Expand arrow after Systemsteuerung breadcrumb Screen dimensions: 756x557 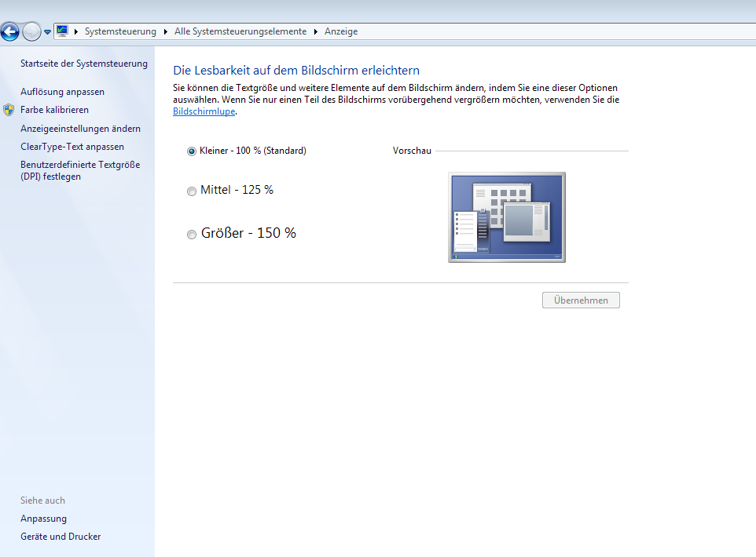point(165,32)
